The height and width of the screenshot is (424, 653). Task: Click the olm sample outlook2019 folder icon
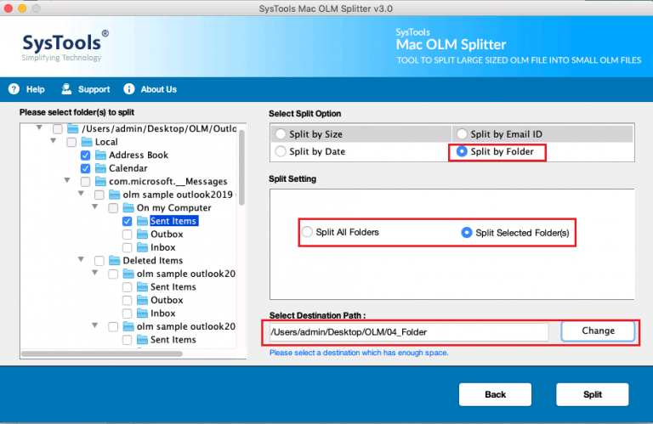click(114, 195)
